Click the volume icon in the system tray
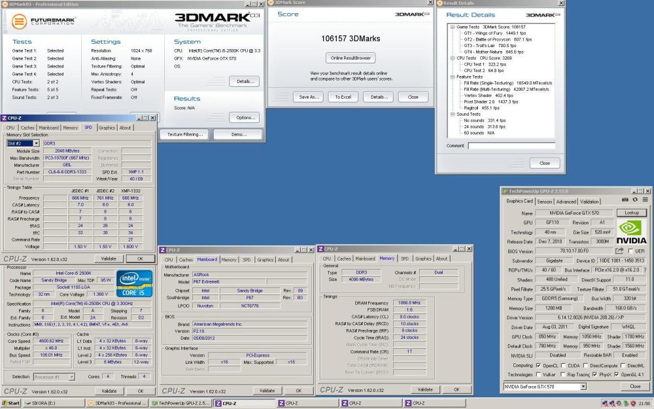This screenshot has height=409, width=654. [619, 403]
